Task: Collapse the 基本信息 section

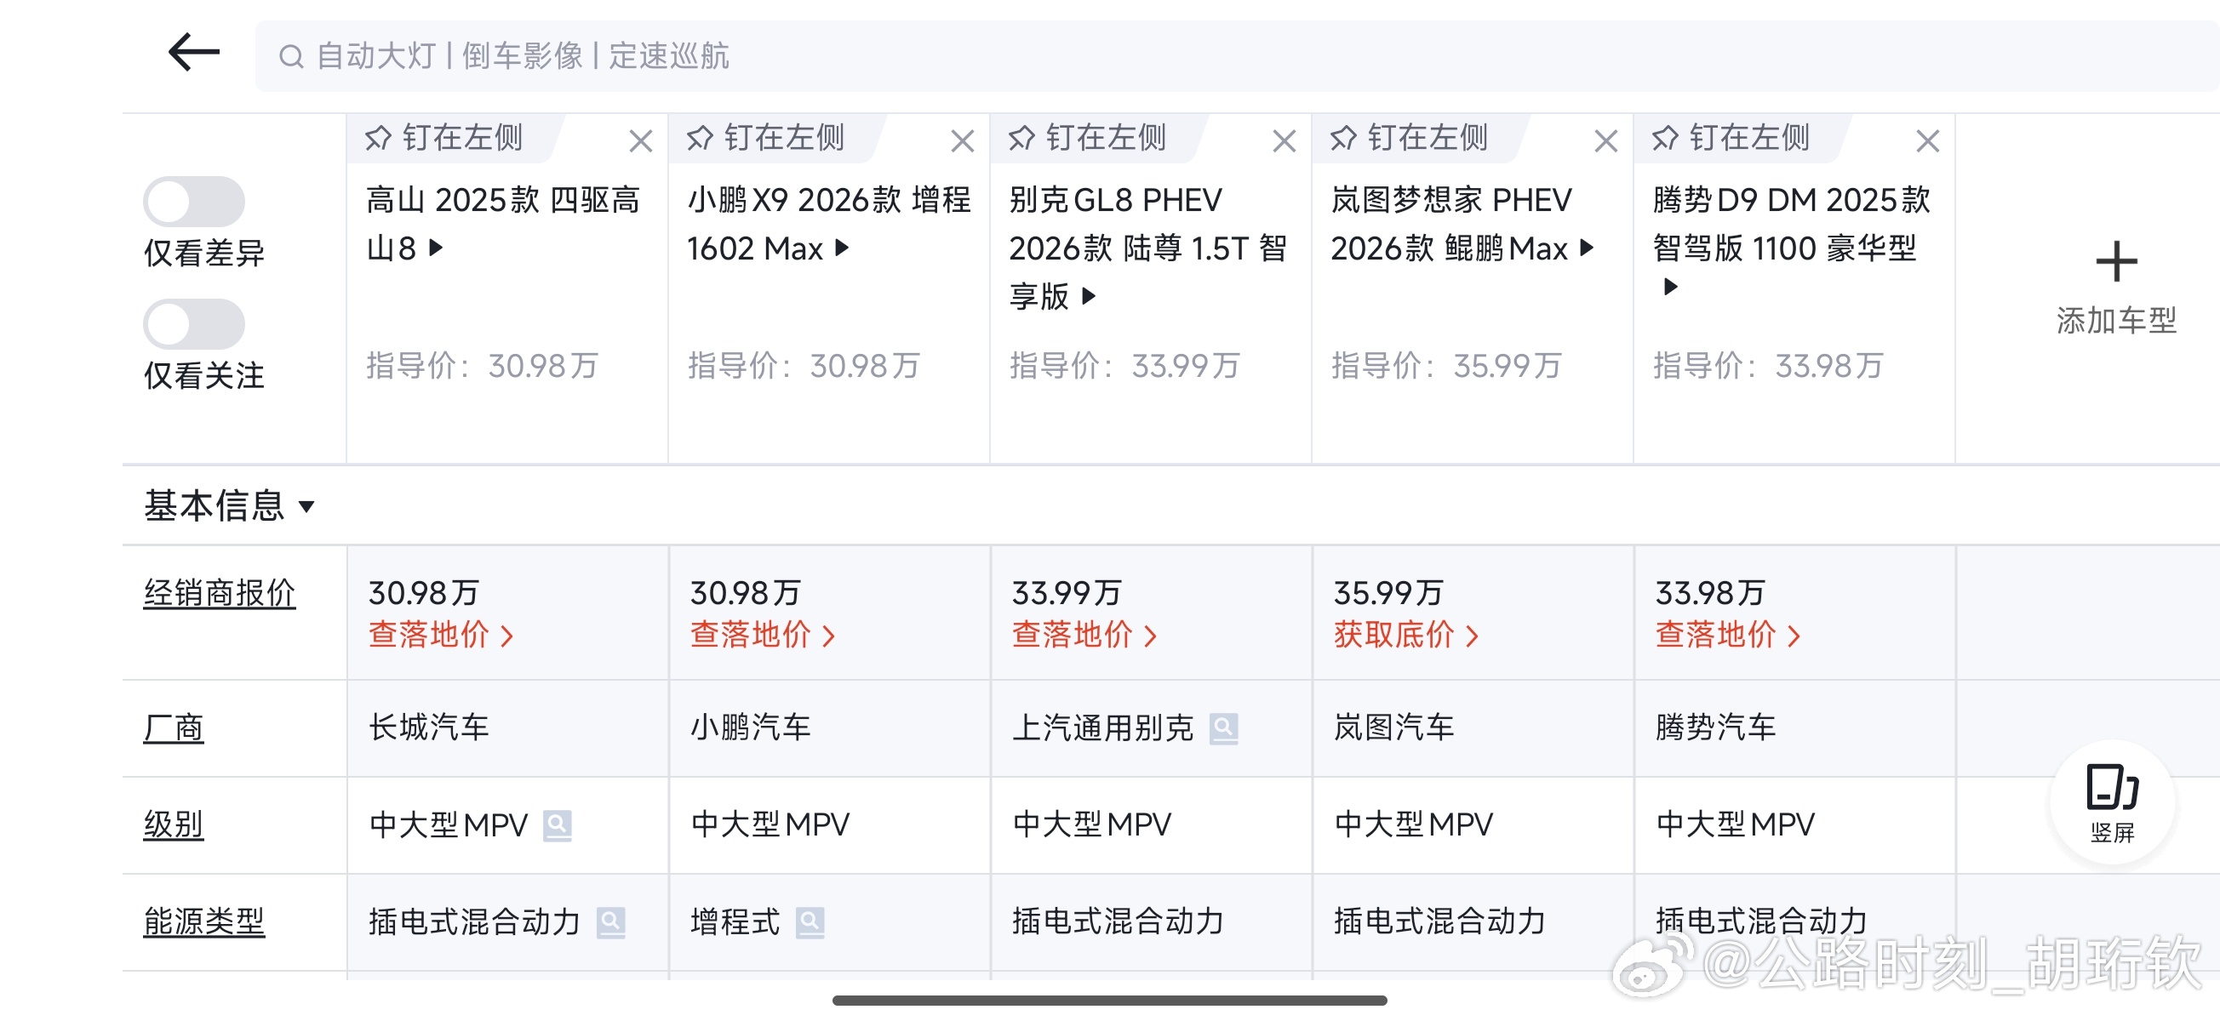Action: (306, 508)
